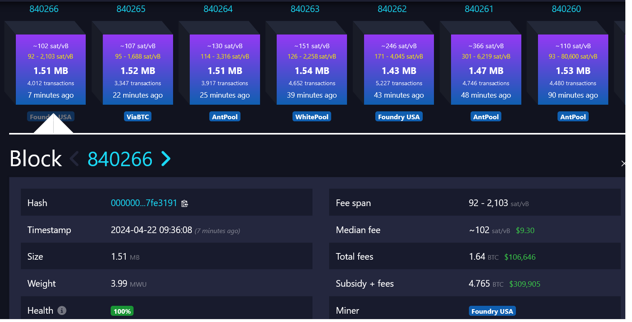Select the block mined 90 minutes ago
This screenshot has width=632, height=322.
pyautogui.click(x=573, y=70)
